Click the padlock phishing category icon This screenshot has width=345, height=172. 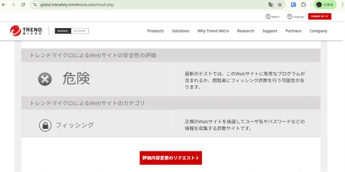click(x=45, y=125)
